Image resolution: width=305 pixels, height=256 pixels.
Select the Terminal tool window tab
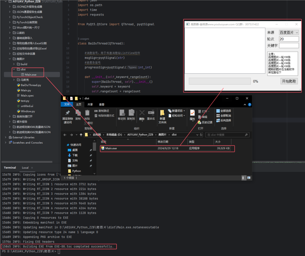pyautogui.click(x=10, y=167)
